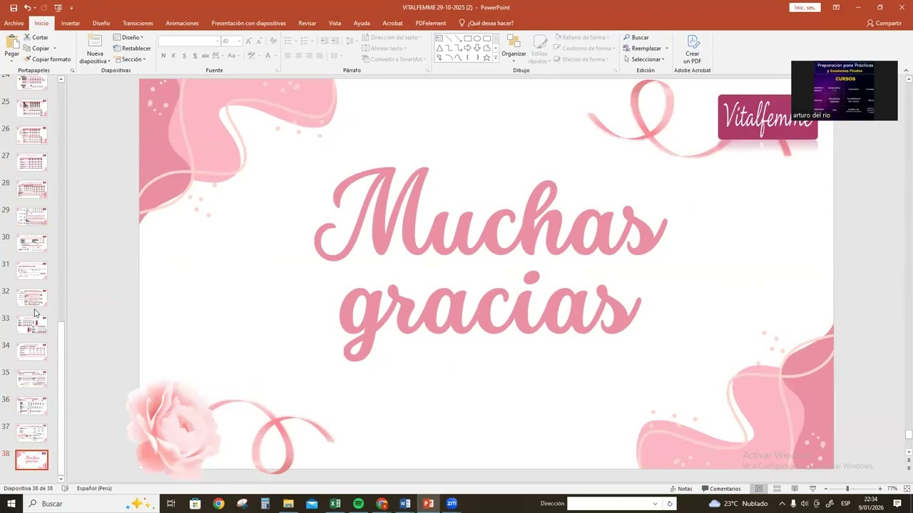Open the Seleccionar dropdown
Viewport: 913px width, 513px height.
tap(644, 59)
